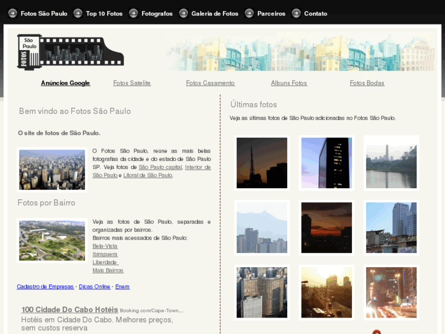Click the arrow icon before Fotografos

click(x=133, y=13)
